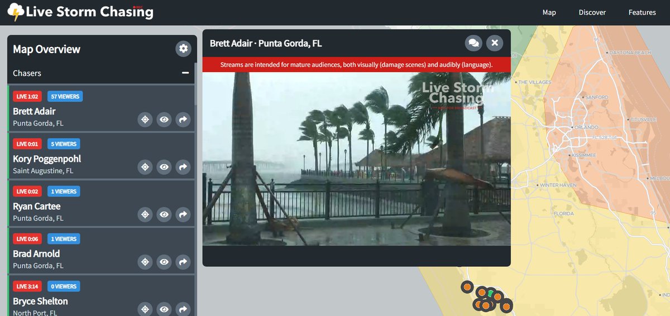View Brad Arnold's stream via eye icon
The width and height of the screenshot is (670, 316).
tap(164, 261)
